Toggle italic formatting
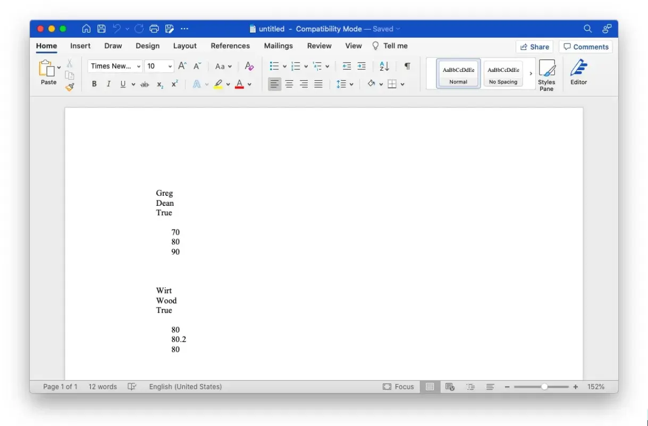 [x=108, y=83]
